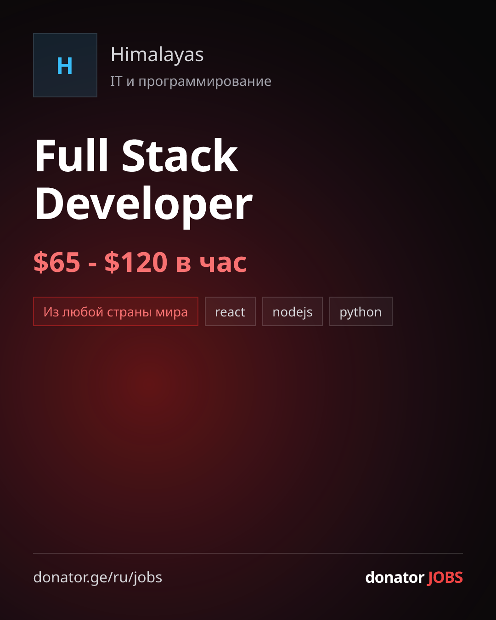Open the donator.ge/ru/jobs link

tap(98, 577)
